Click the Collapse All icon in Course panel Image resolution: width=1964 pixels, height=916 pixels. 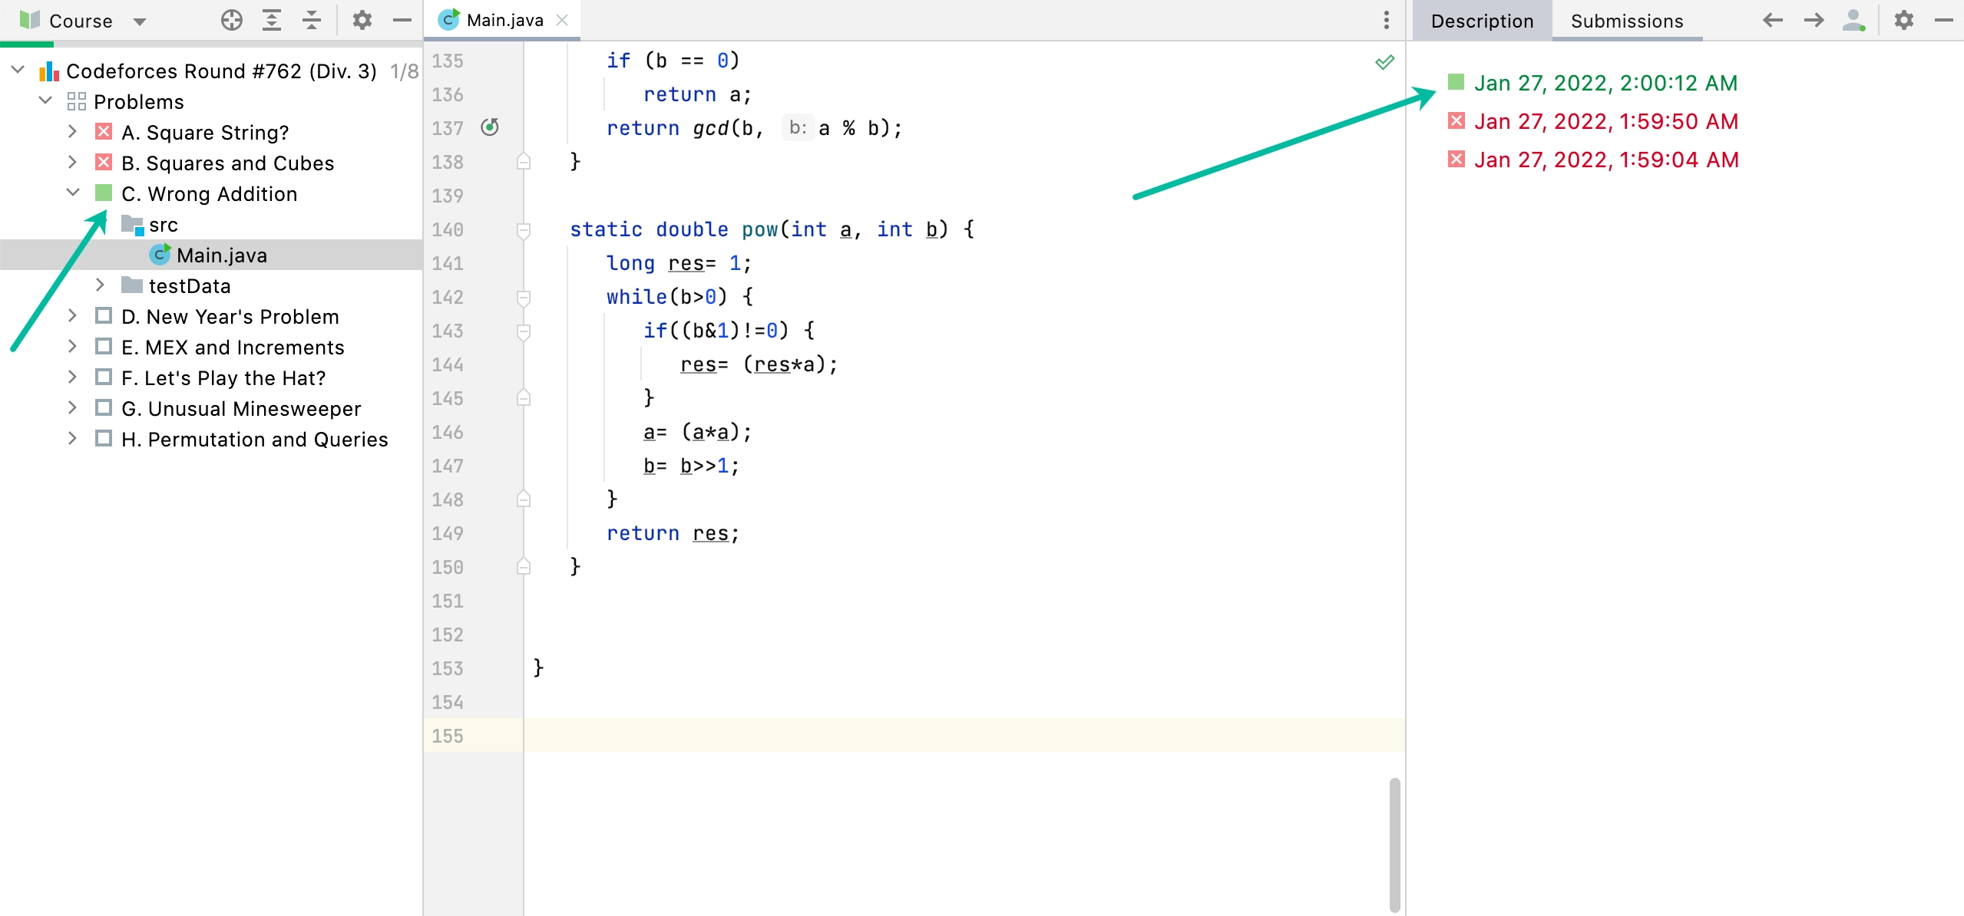(311, 20)
